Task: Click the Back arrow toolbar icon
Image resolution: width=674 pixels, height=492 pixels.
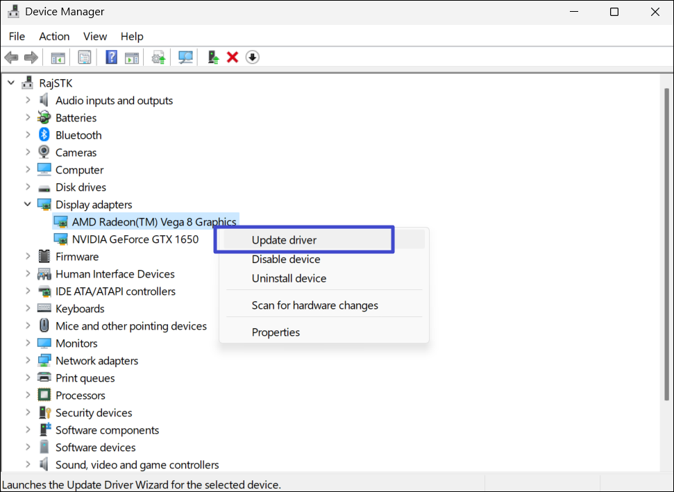Action: tap(11, 57)
